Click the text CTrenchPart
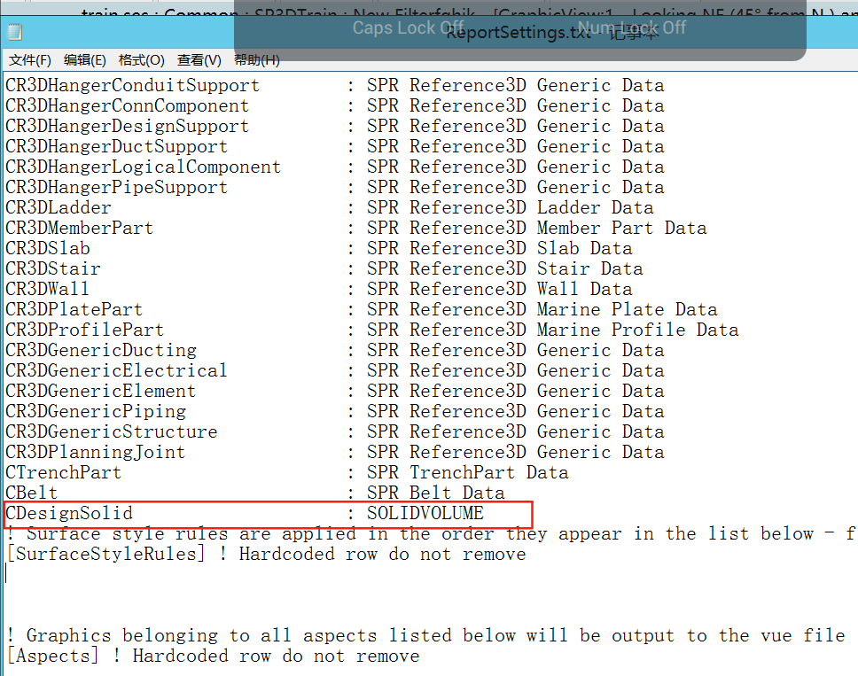The width and height of the screenshot is (858, 676). click(64, 472)
